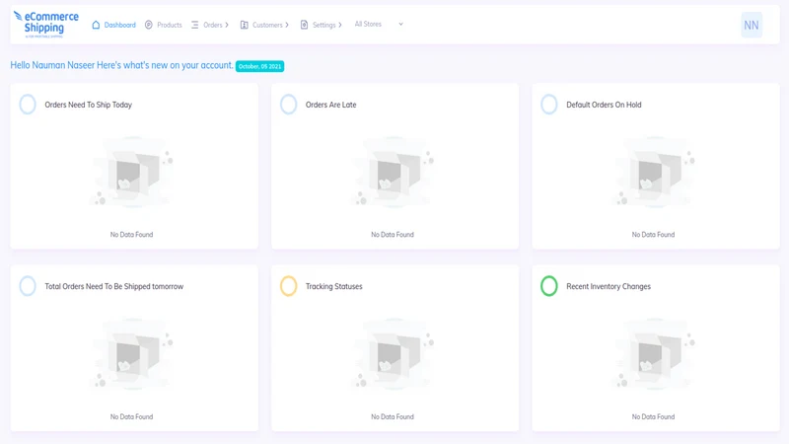Click empty box image in Recent Inventory Changes
The width and height of the screenshot is (789, 444).
point(653,354)
